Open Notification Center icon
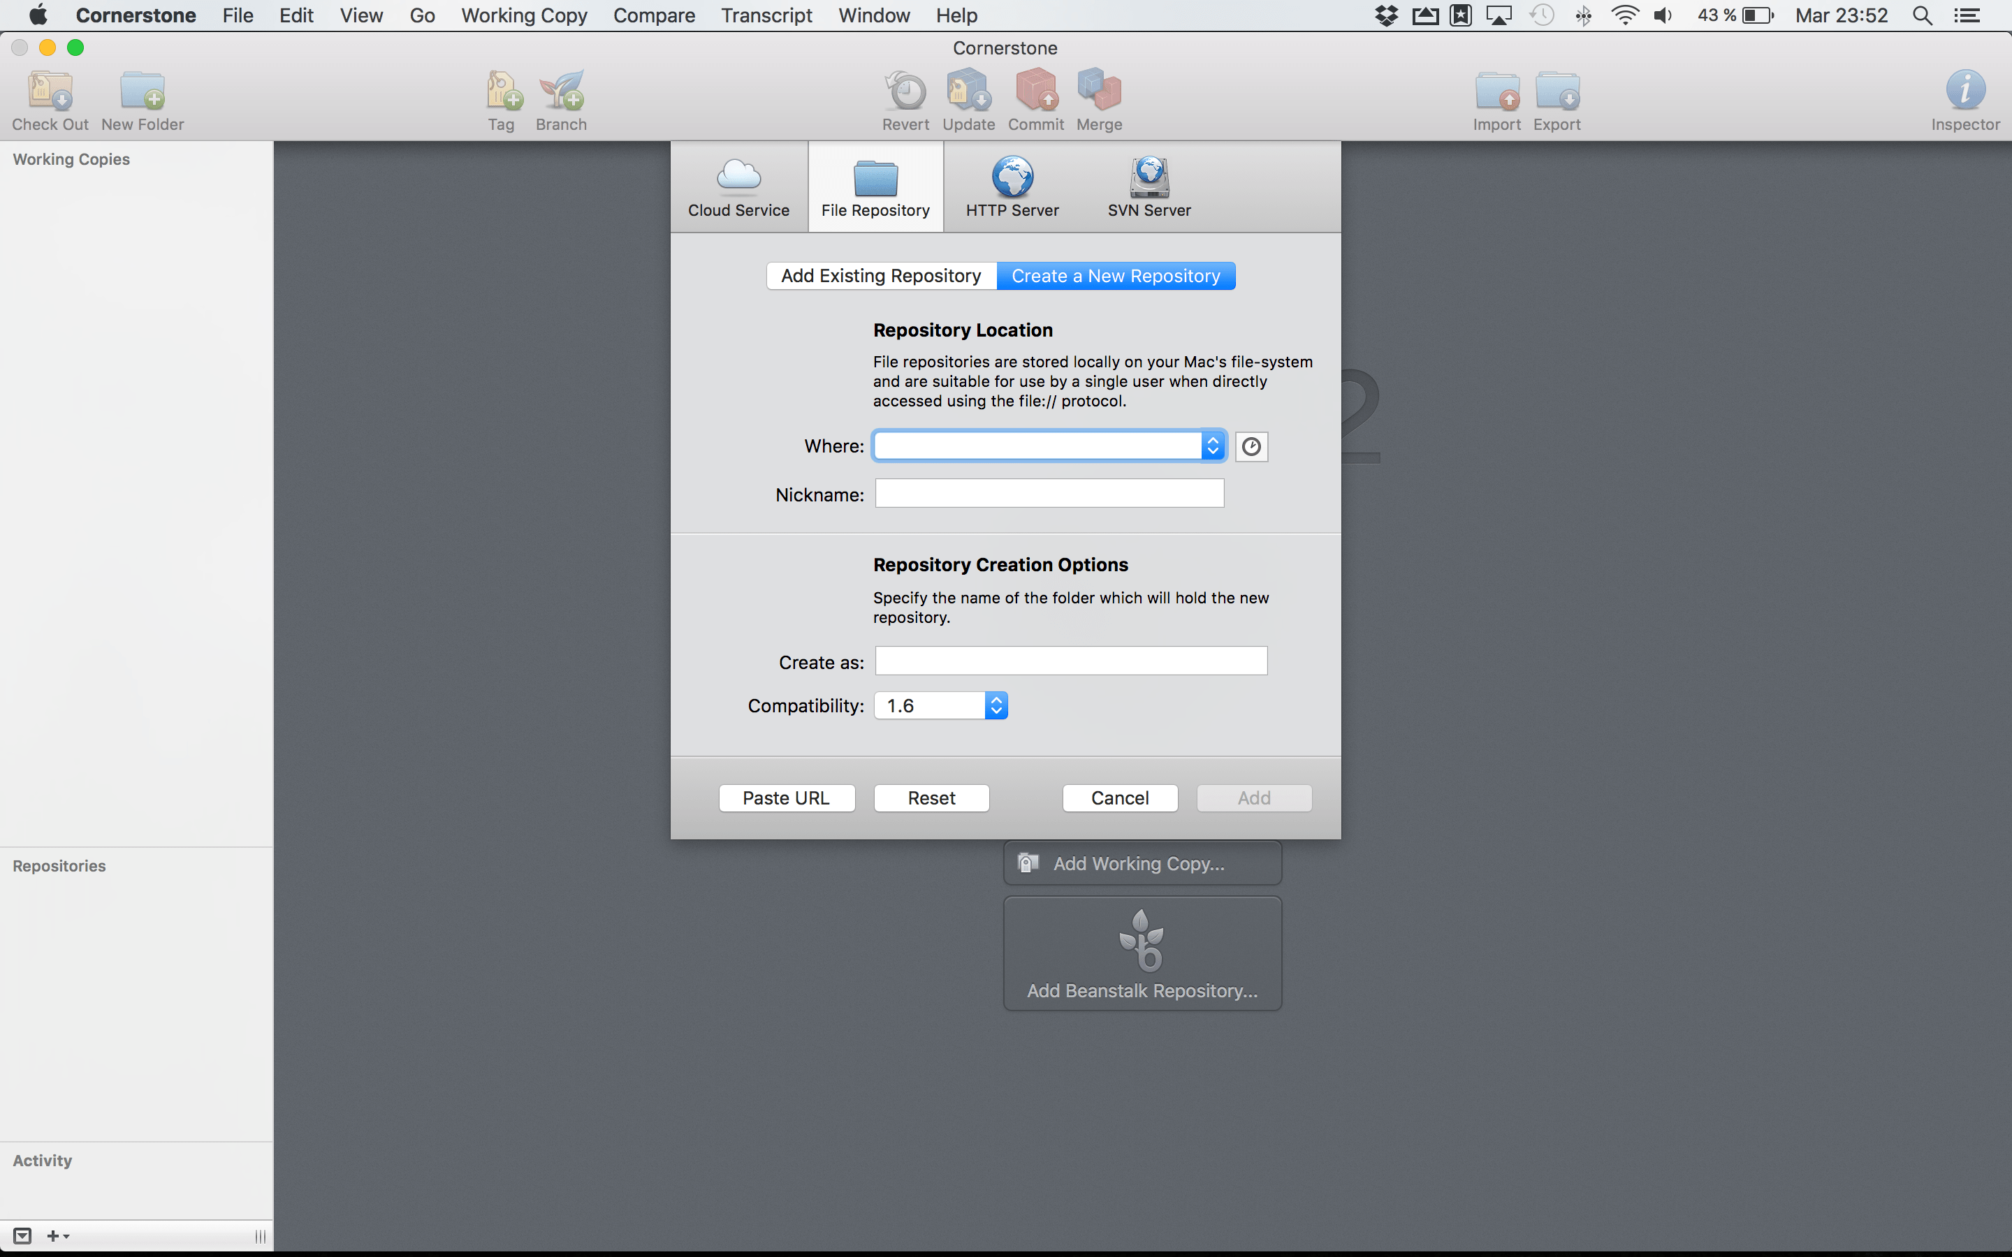Viewport: 2012px width, 1257px height. tap(1967, 15)
